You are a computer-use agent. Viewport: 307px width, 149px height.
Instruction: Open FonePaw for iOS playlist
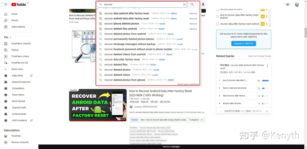(x=19, y=63)
